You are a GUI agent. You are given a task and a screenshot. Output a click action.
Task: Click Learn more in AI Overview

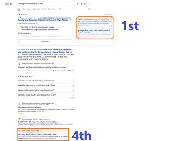click(x=108, y=15)
